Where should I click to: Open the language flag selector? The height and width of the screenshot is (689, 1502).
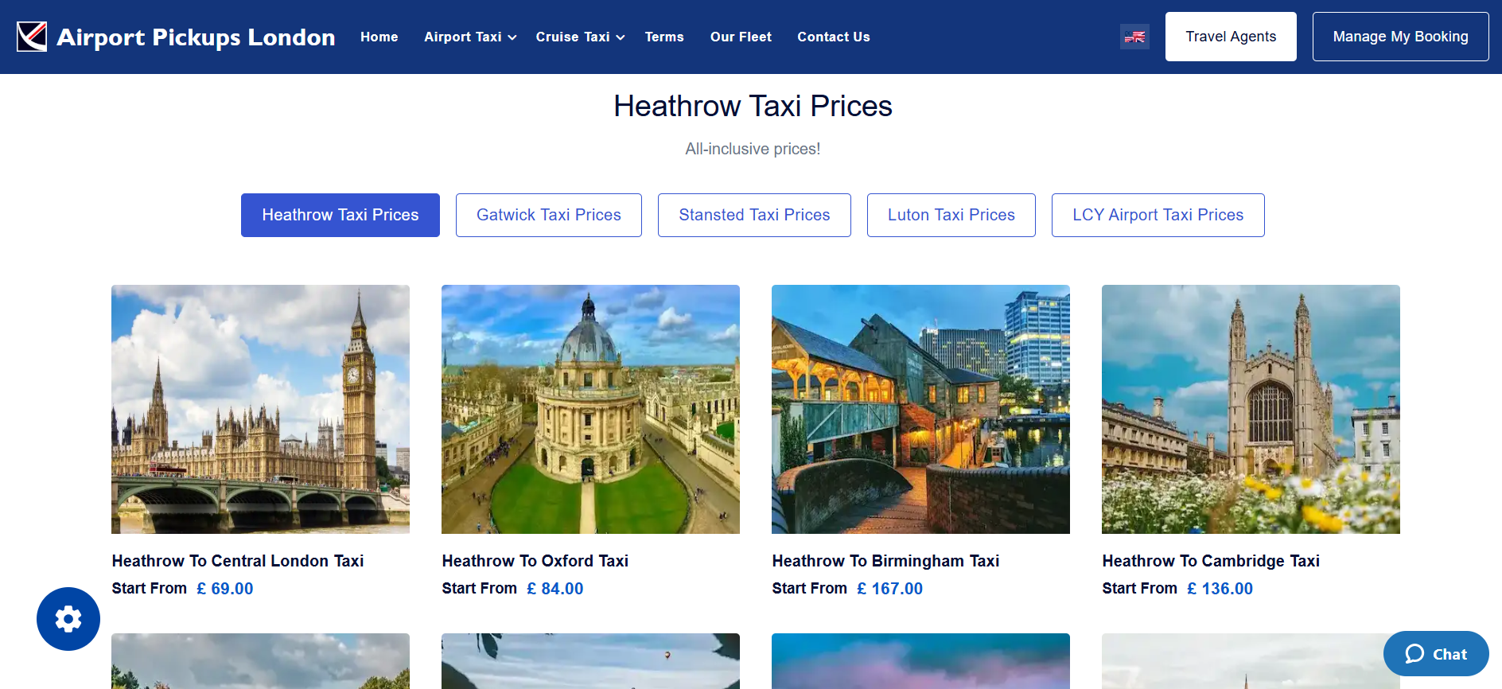tap(1134, 37)
